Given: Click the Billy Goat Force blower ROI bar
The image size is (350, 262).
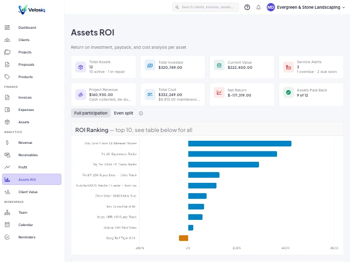Looking at the screenshot, I should (240, 143).
